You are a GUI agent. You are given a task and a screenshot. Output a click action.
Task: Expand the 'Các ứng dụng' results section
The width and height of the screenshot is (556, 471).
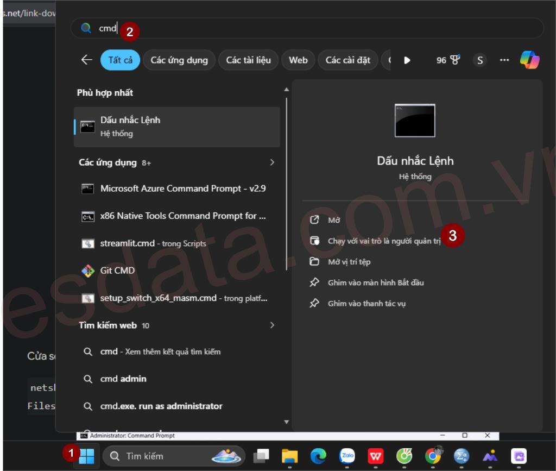click(x=272, y=162)
